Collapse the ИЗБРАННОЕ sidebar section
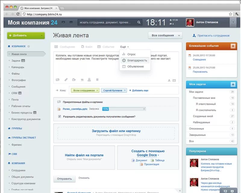Image resolution: width=241 pixels, height=193 pixels. (19, 46)
